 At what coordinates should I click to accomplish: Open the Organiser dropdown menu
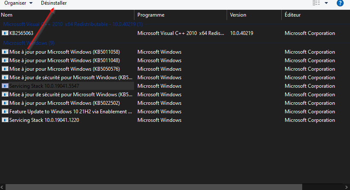18,3
